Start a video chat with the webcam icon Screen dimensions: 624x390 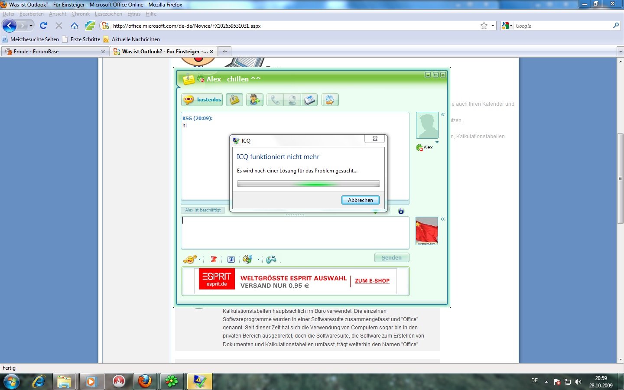[292, 100]
